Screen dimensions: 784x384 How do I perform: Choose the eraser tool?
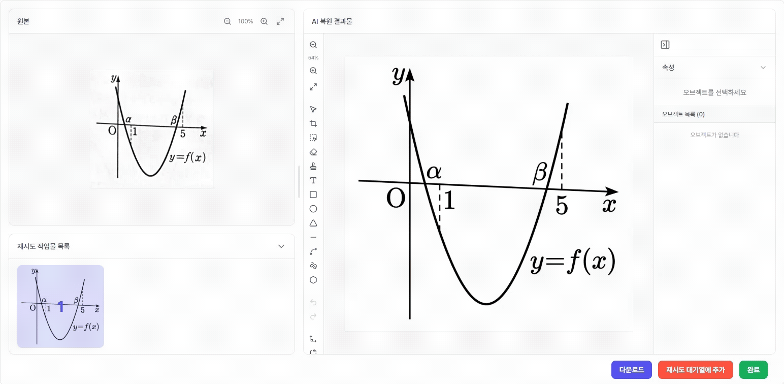pyautogui.click(x=313, y=152)
